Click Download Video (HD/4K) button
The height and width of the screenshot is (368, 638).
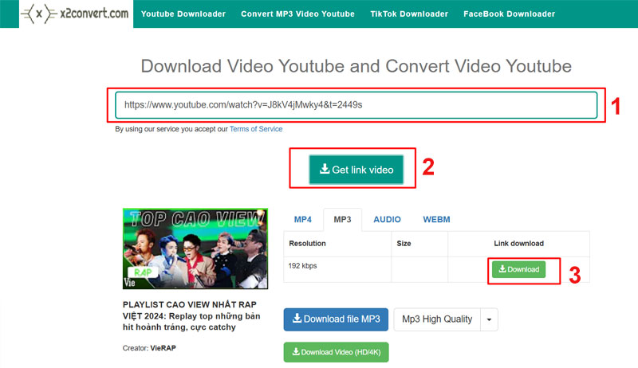coord(336,352)
